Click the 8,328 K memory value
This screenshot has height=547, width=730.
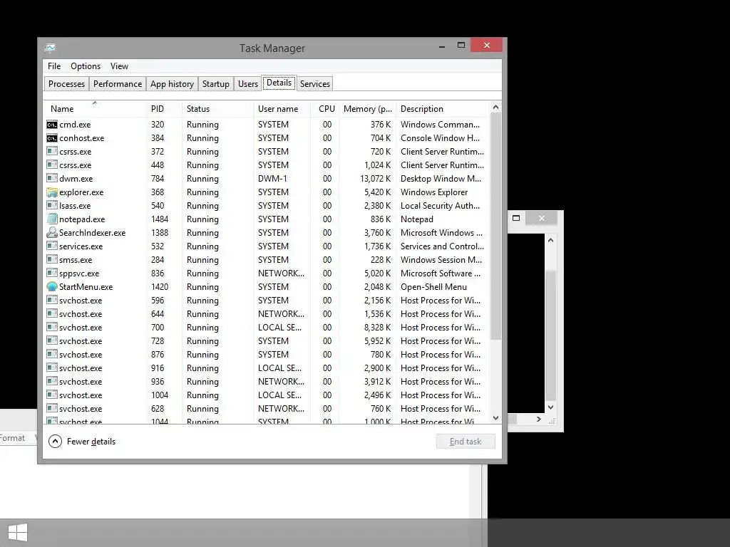point(377,328)
